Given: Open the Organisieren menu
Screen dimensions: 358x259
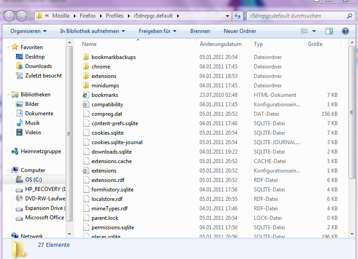Looking at the screenshot, I should tap(28, 31).
